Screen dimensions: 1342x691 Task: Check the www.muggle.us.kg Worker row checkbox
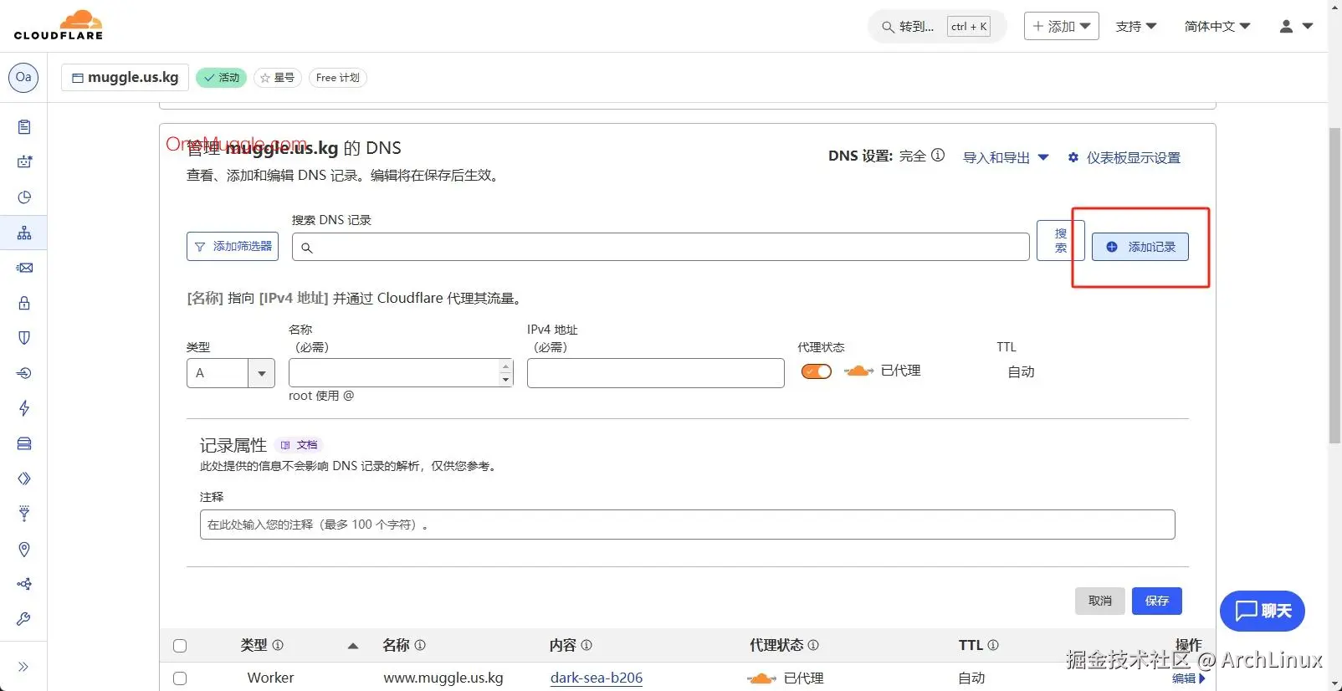click(x=180, y=678)
